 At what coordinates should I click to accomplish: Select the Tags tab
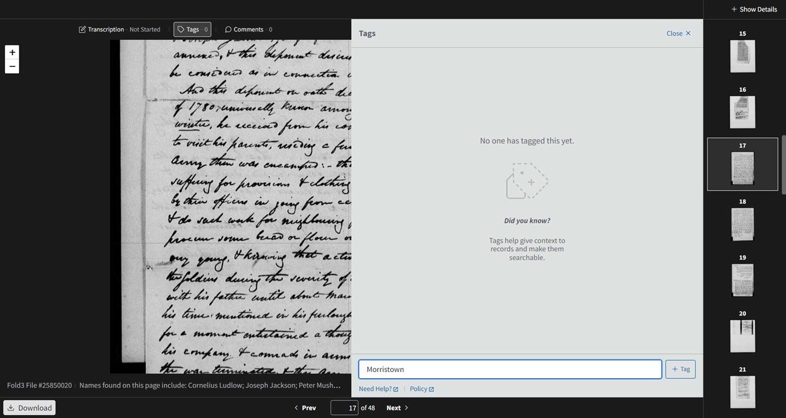point(192,29)
